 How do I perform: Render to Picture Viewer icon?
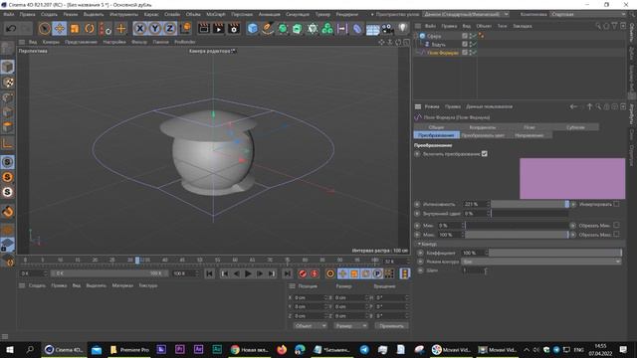[x=219, y=29]
